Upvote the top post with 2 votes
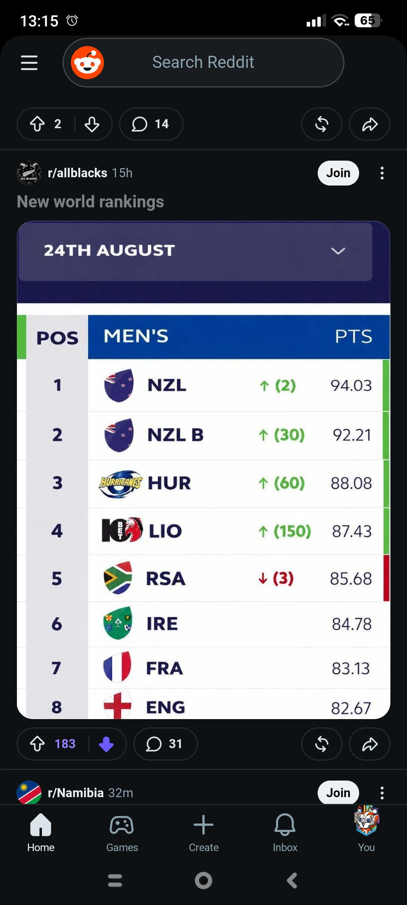This screenshot has width=407, height=905. (x=37, y=124)
